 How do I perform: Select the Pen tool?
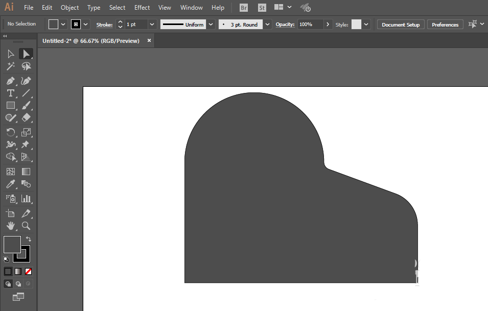(x=10, y=81)
